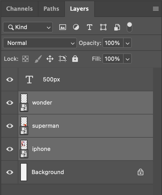The width and height of the screenshot is (162, 195).
Task: Filter for adjustment layers icon
Action: [x=76, y=27]
